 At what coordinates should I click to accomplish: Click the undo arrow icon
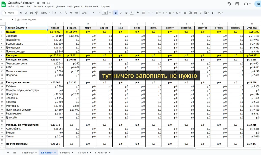tap(21, 13)
